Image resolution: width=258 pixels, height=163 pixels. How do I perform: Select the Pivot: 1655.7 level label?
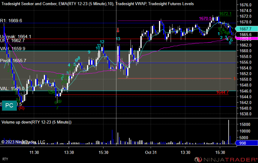click(x=13, y=60)
